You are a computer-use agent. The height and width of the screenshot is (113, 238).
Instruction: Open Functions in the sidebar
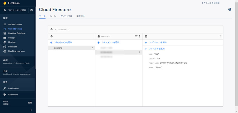(x=13, y=47)
